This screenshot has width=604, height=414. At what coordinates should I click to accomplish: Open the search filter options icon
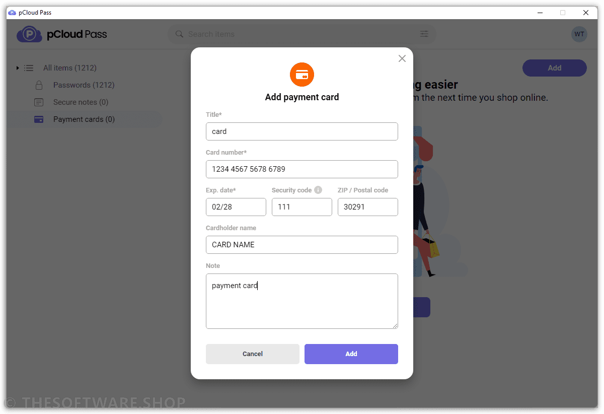[424, 34]
